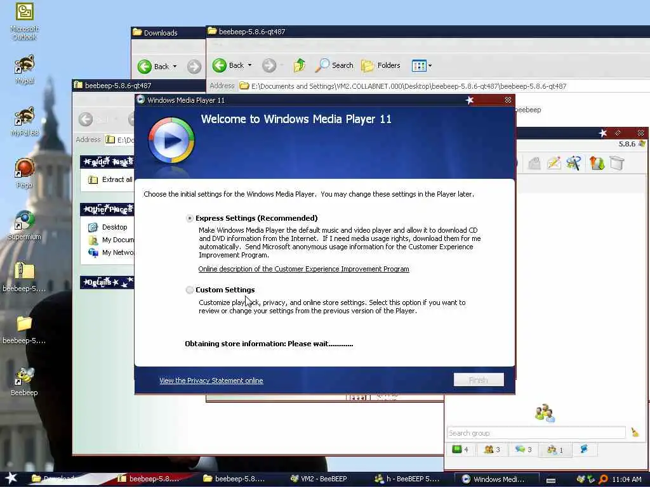Click the address bar path in beebeep folder window

point(408,86)
